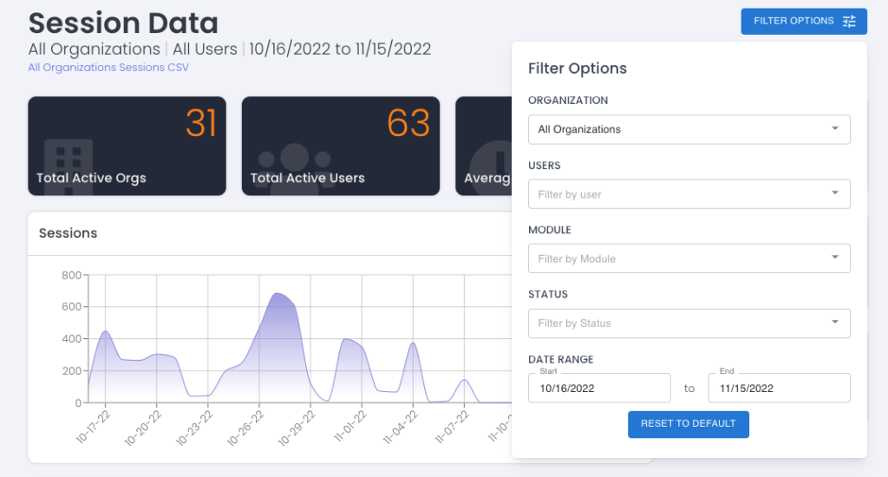Select the Total Active Users card
888x477 pixels.
coord(340,146)
